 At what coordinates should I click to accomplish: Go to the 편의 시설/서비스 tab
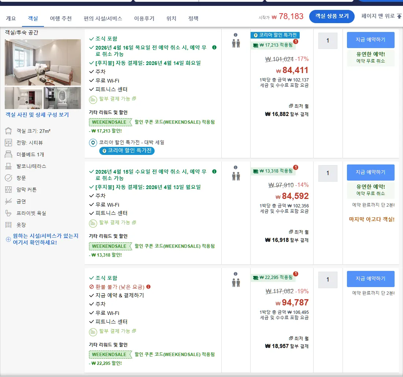pyautogui.click(x=103, y=19)
